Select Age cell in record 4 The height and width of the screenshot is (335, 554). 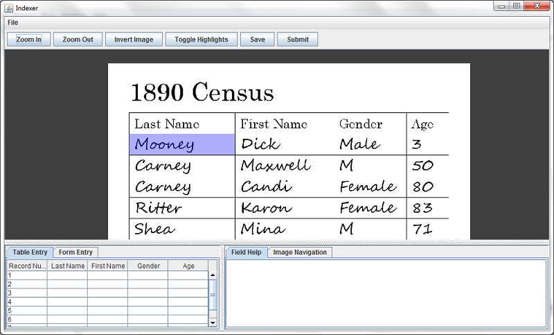(188, 302)
